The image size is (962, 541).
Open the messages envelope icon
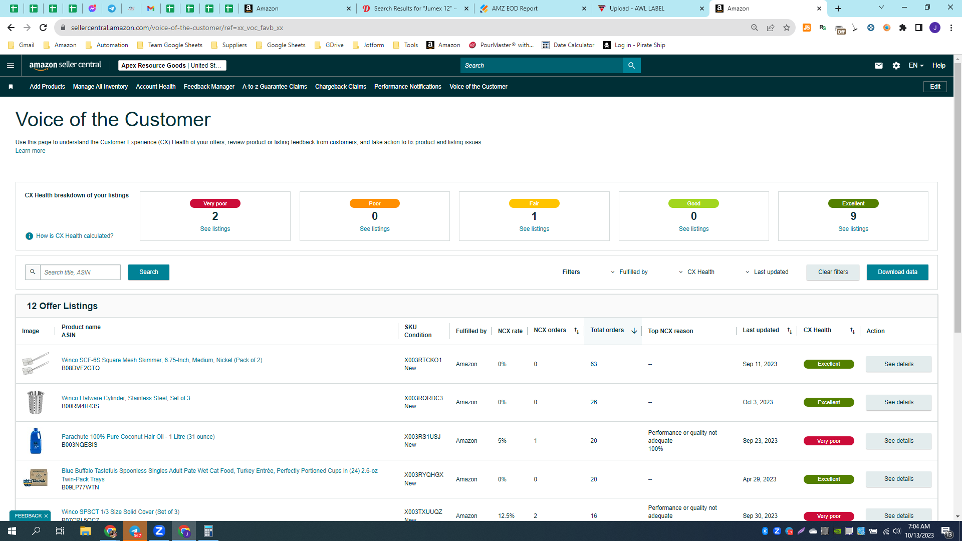point(879,66)
